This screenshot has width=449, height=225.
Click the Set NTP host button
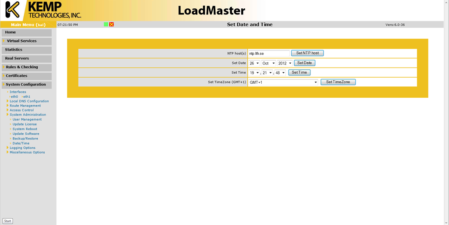coord(307,53)
